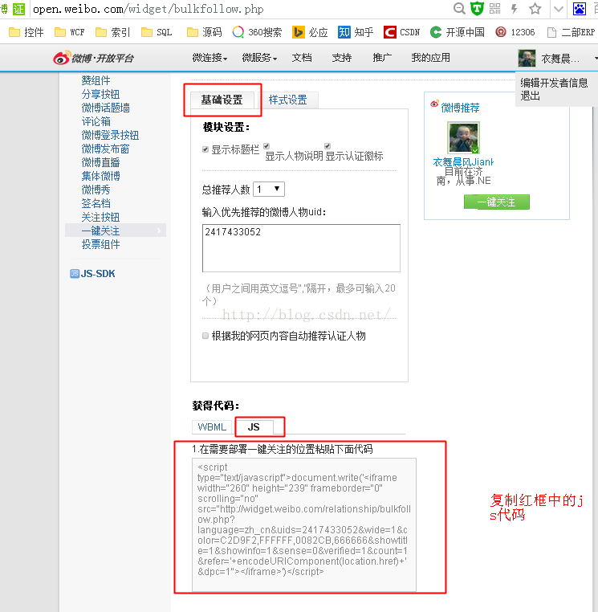Open the 知乎 bookmark
Image resolution: width=598 pixels, height=612 pixels.
click(x=356, y=32)
